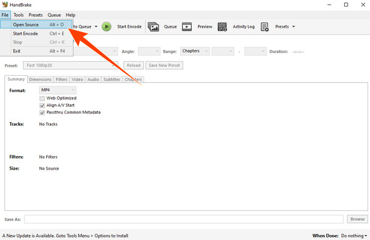Viewport: 370px width, 240px height.
Task: Open the When Done Do nothing dropdown
Action: coord(354,236)
